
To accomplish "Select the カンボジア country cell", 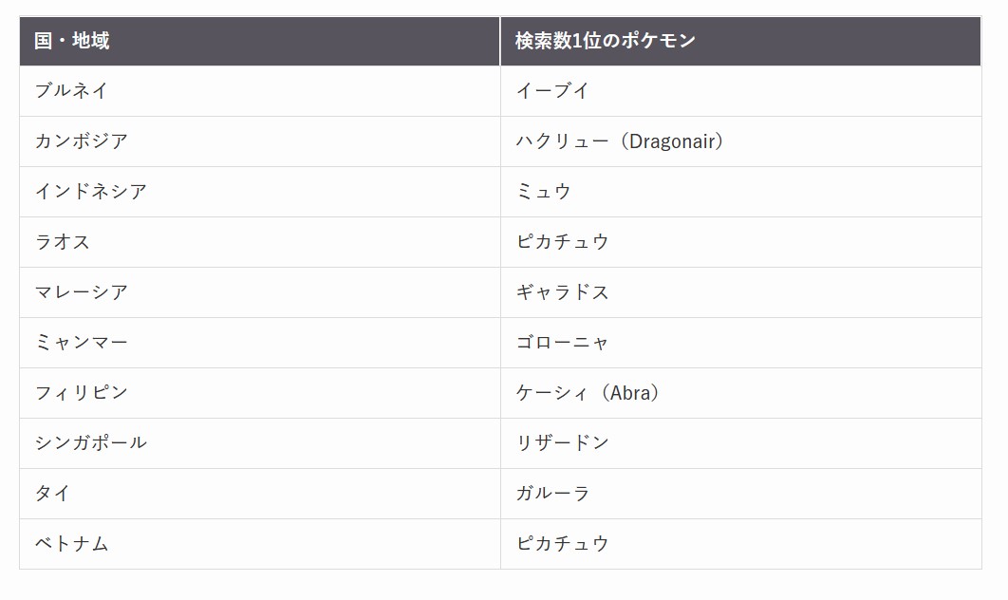I will (82, 141).
